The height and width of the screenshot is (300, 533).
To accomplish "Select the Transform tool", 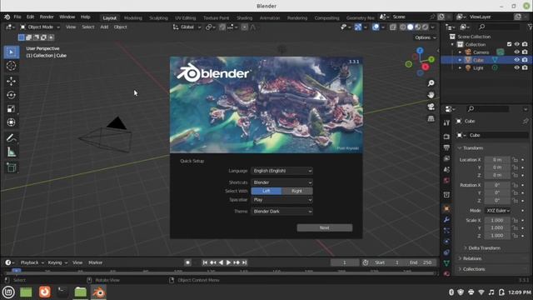I will tap(11, 122).
